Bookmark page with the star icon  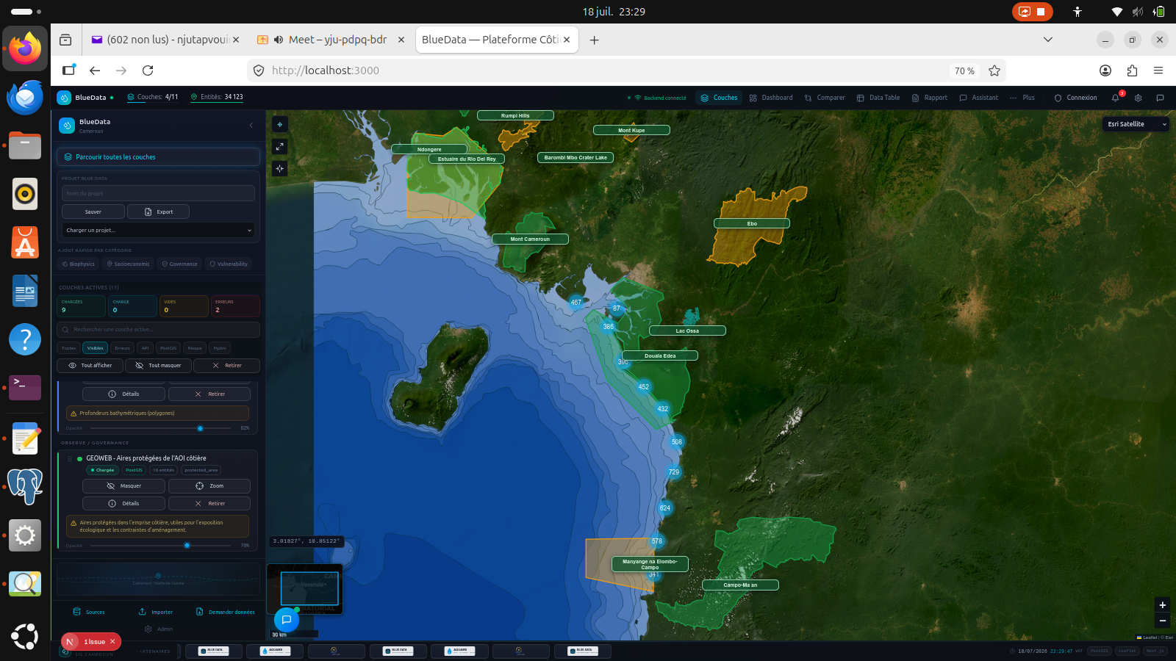tap(994, 71)
